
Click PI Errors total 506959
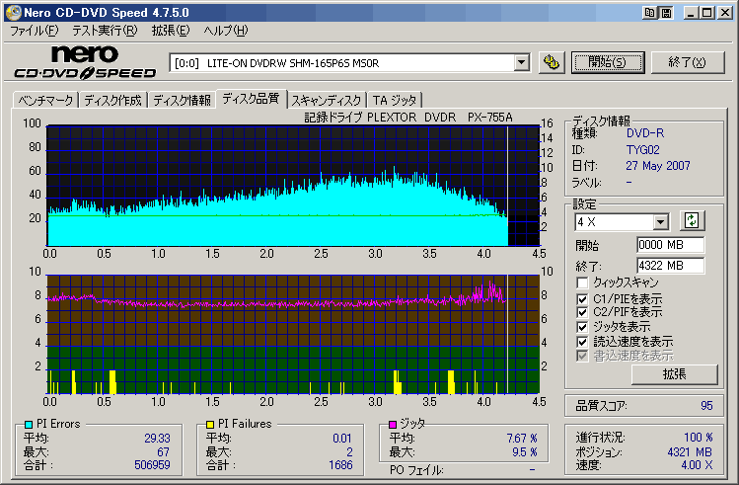point(152,465)
